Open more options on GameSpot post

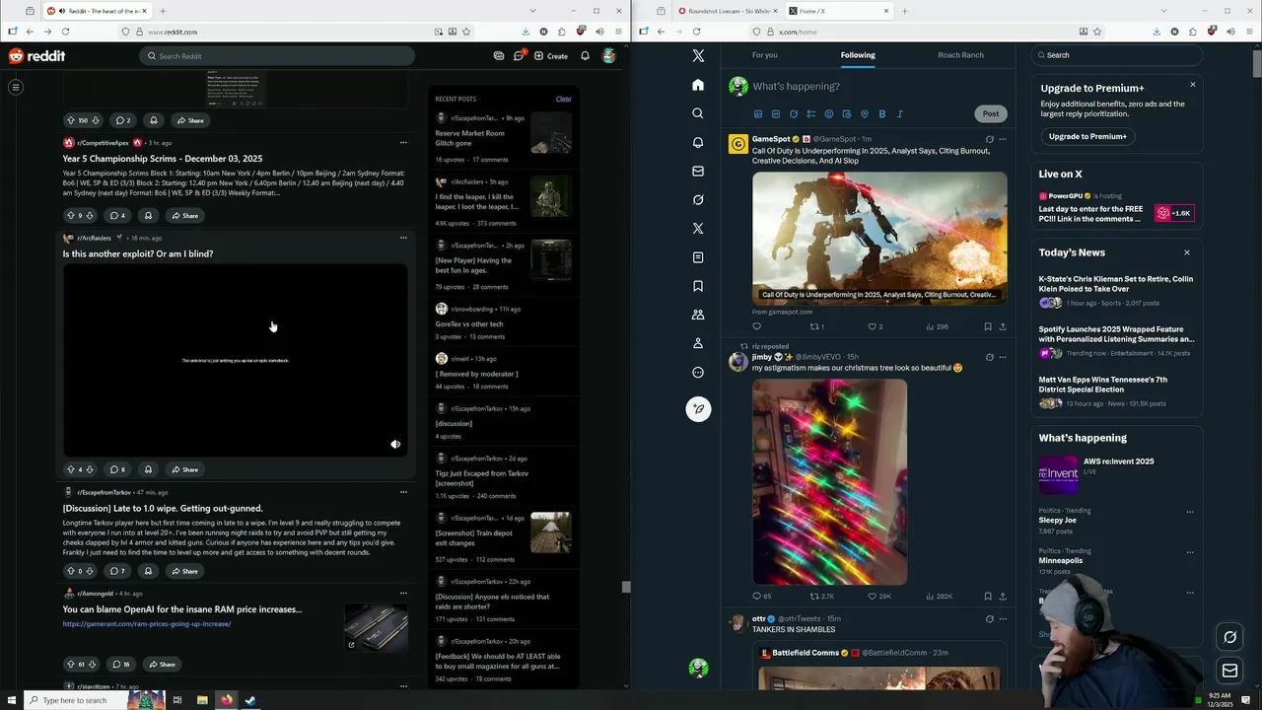pyautogui.click(x=1003, y=139)
